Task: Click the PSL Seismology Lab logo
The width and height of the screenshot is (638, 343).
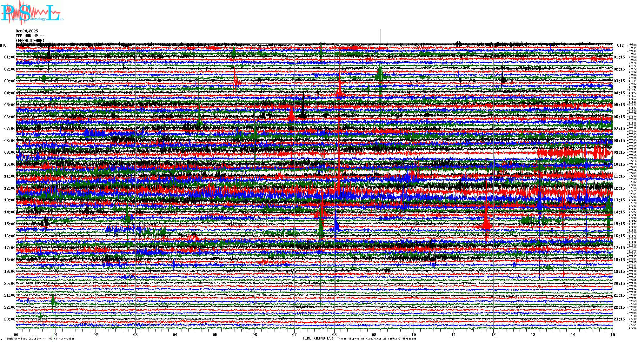Action: coord(32,13)
